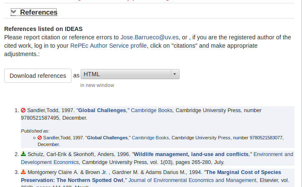The width and height of the screenshot is (302, 187).
Task: Click red no-access icon in Published as sub-entry
Action: point(40,138)
